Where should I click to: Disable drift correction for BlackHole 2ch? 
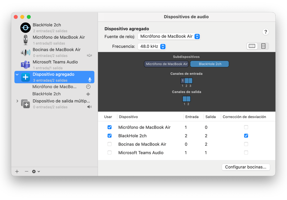pyautogui.click(x=246, y=136)
